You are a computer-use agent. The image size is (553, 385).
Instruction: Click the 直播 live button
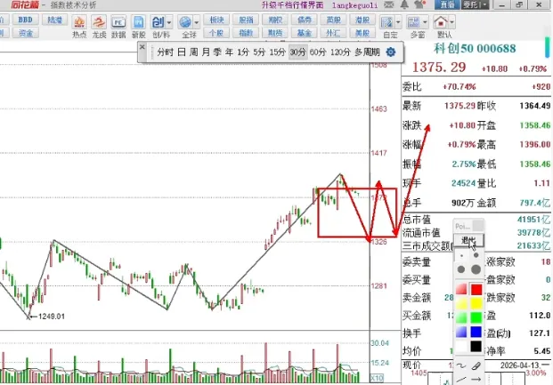(x=447, y=4)
